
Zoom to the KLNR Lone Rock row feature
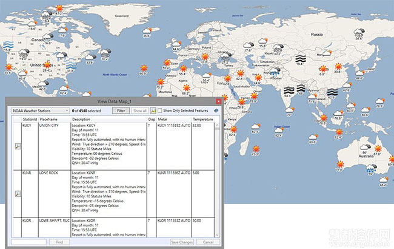point(18,194)
